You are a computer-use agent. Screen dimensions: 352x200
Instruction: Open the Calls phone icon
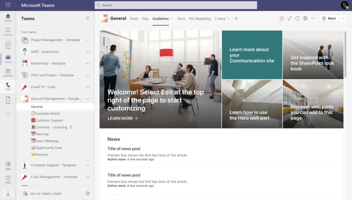coord(8,86)
